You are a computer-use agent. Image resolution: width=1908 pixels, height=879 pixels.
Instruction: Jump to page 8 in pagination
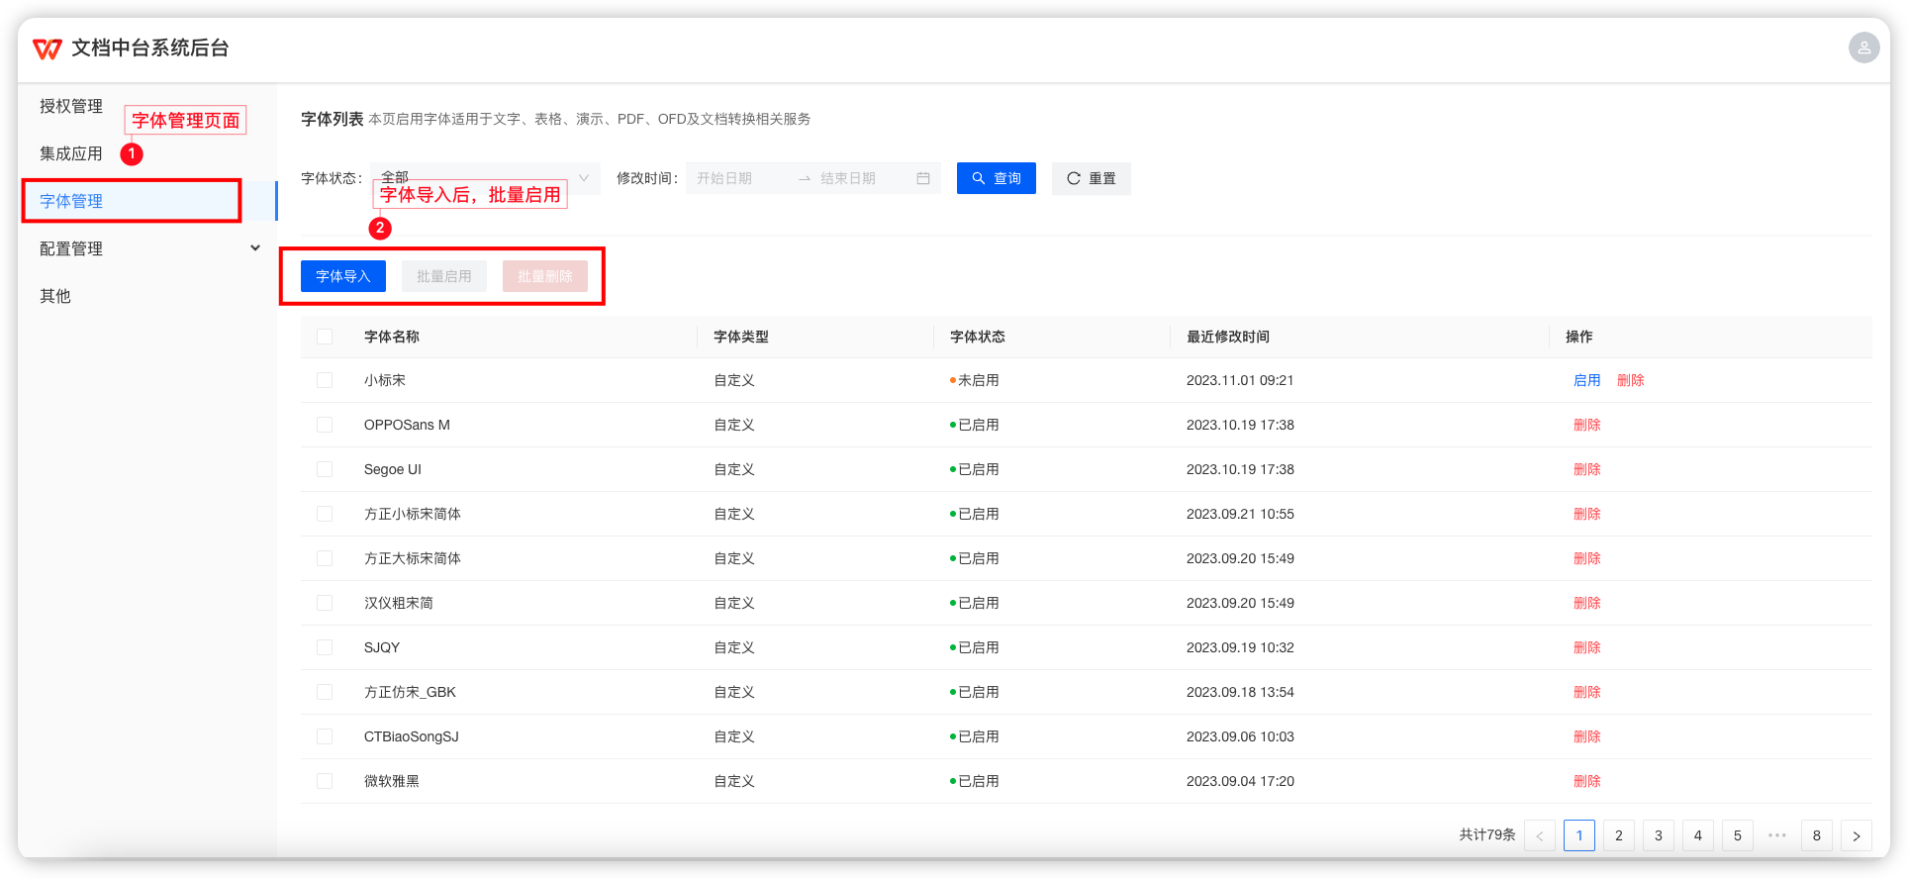[1816, 835]
